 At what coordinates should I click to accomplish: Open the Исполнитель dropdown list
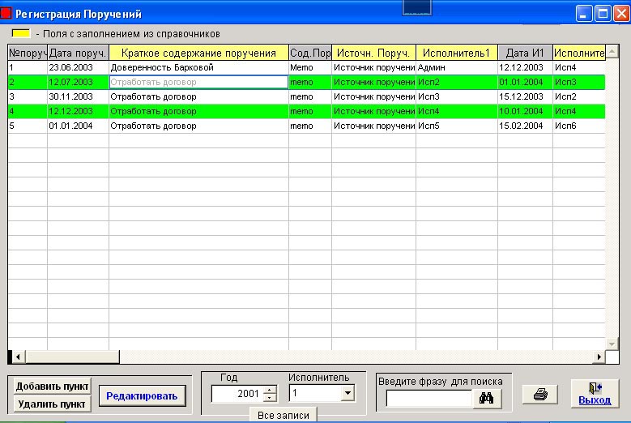(347, 393)
